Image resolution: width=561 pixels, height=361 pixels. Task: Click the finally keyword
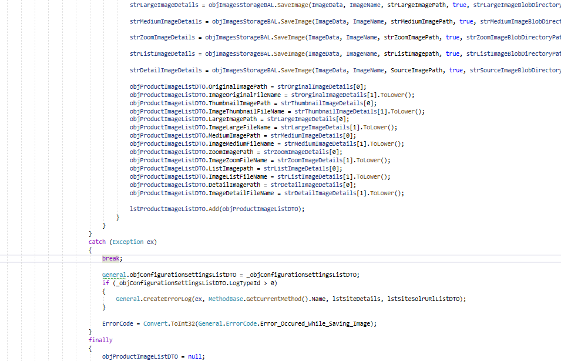tap(100, 340)
